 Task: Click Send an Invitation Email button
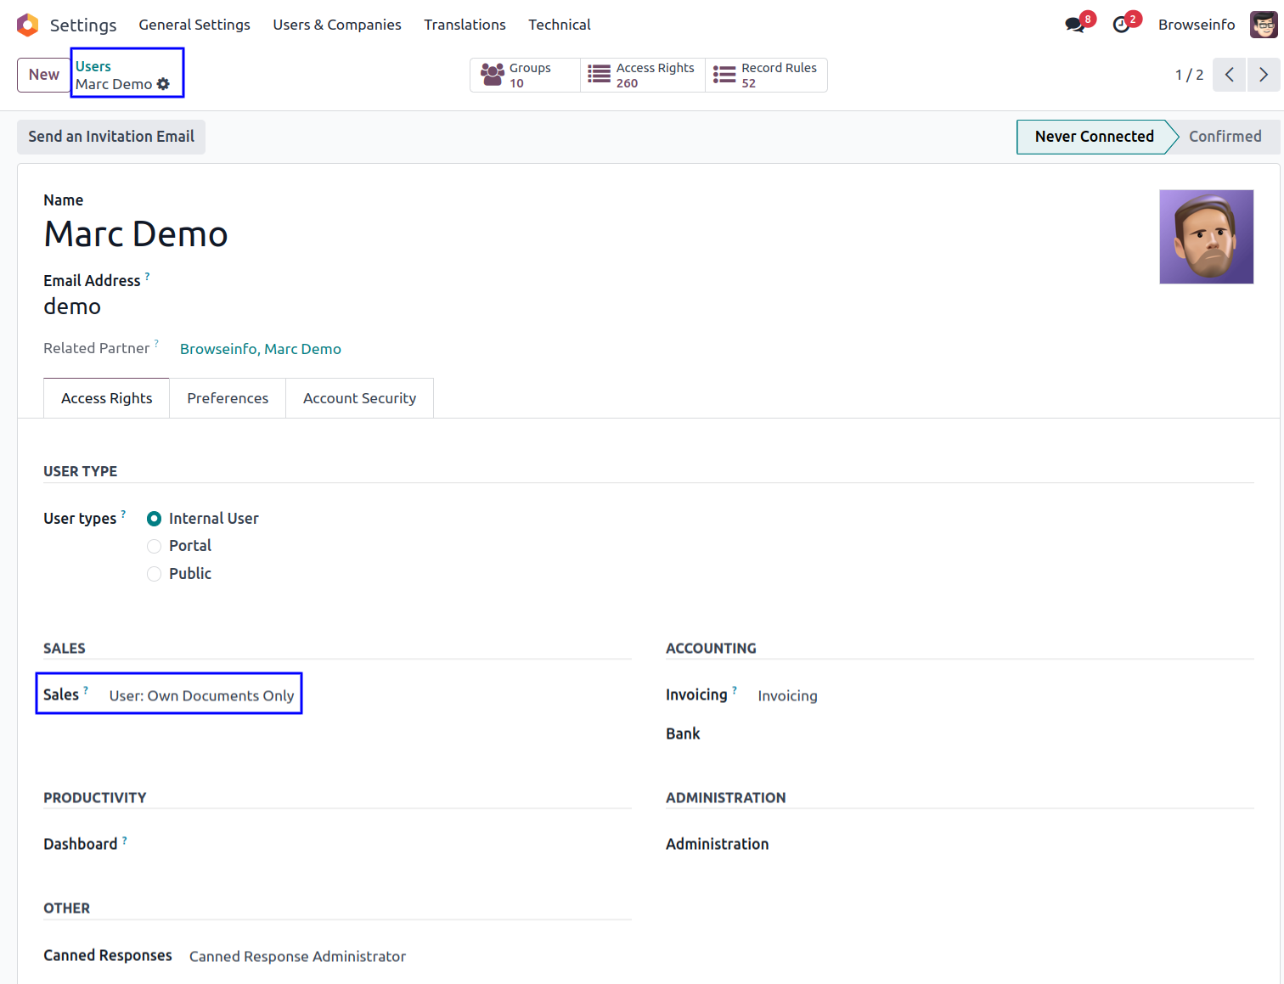pyautogui.click(x=111, y=137)
